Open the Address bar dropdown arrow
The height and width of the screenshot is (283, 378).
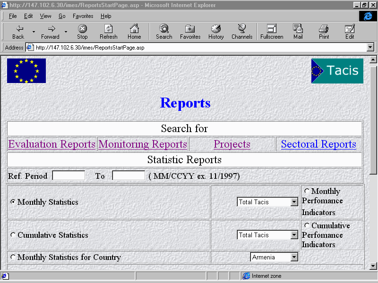370,47
